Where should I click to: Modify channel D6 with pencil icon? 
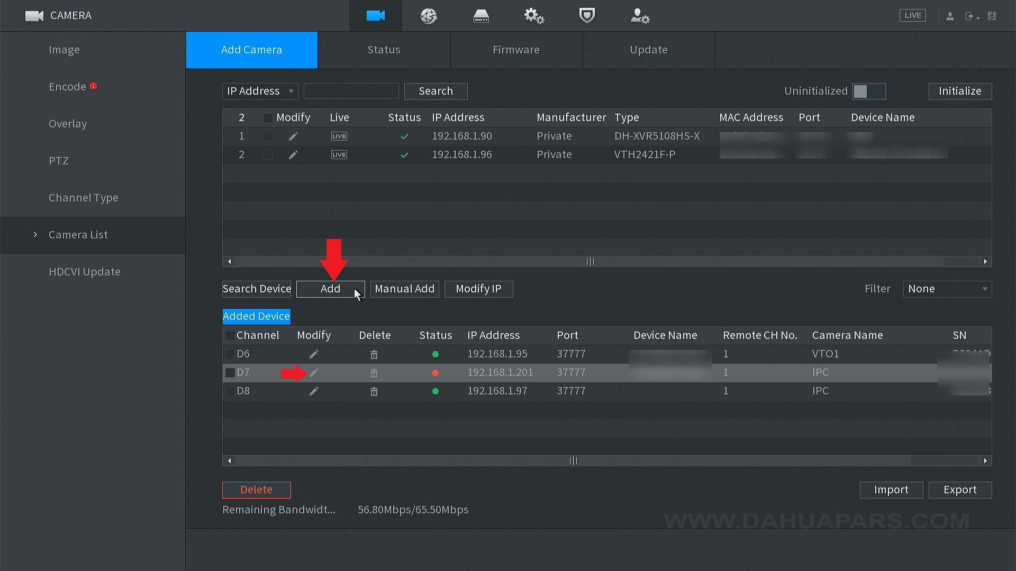click(314, 354)
